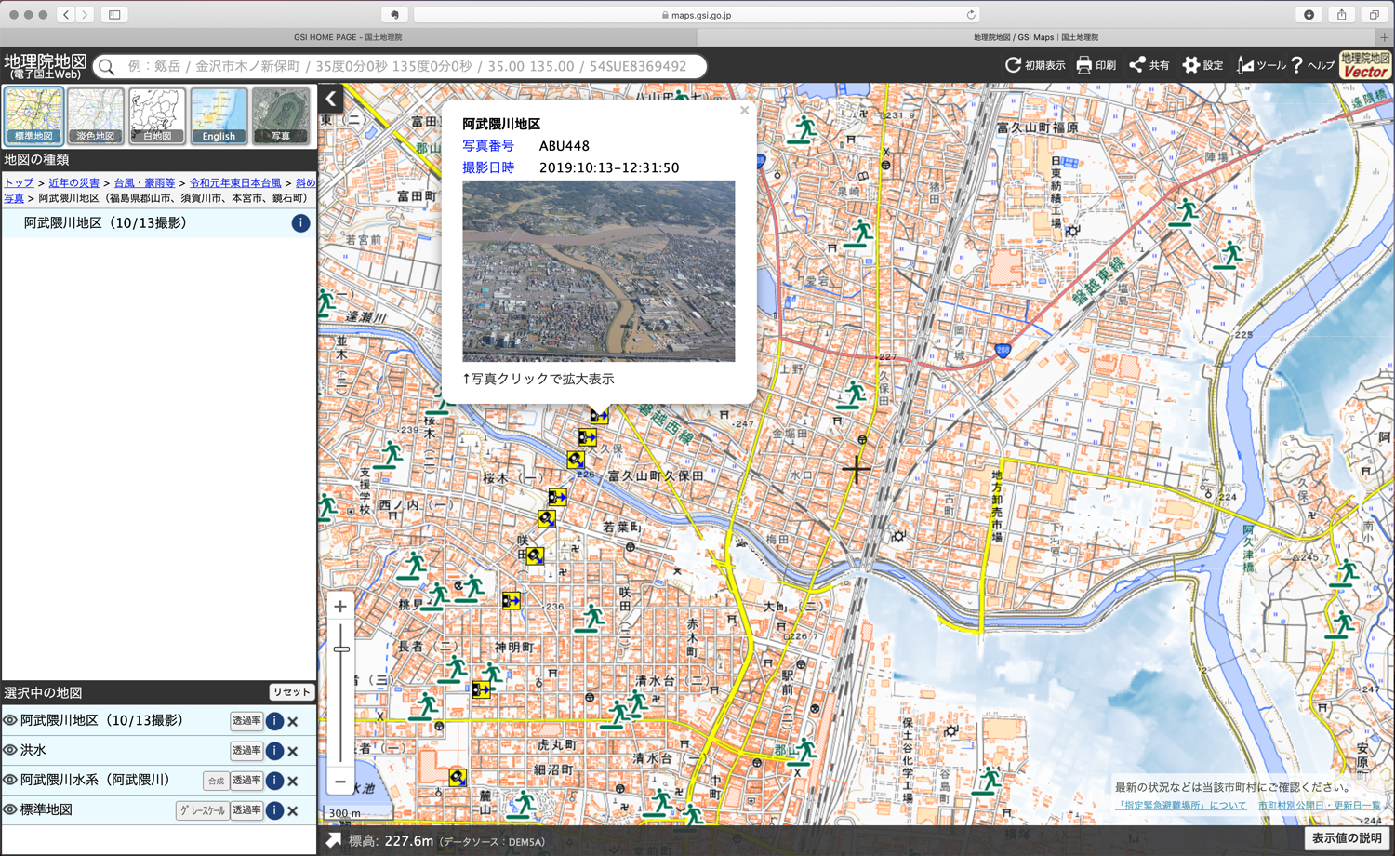Viewport: 1395px width, 856px height.
Task: Go to 令和元年東日本台風 in the breadcrumb
Action: pos(235,183)
